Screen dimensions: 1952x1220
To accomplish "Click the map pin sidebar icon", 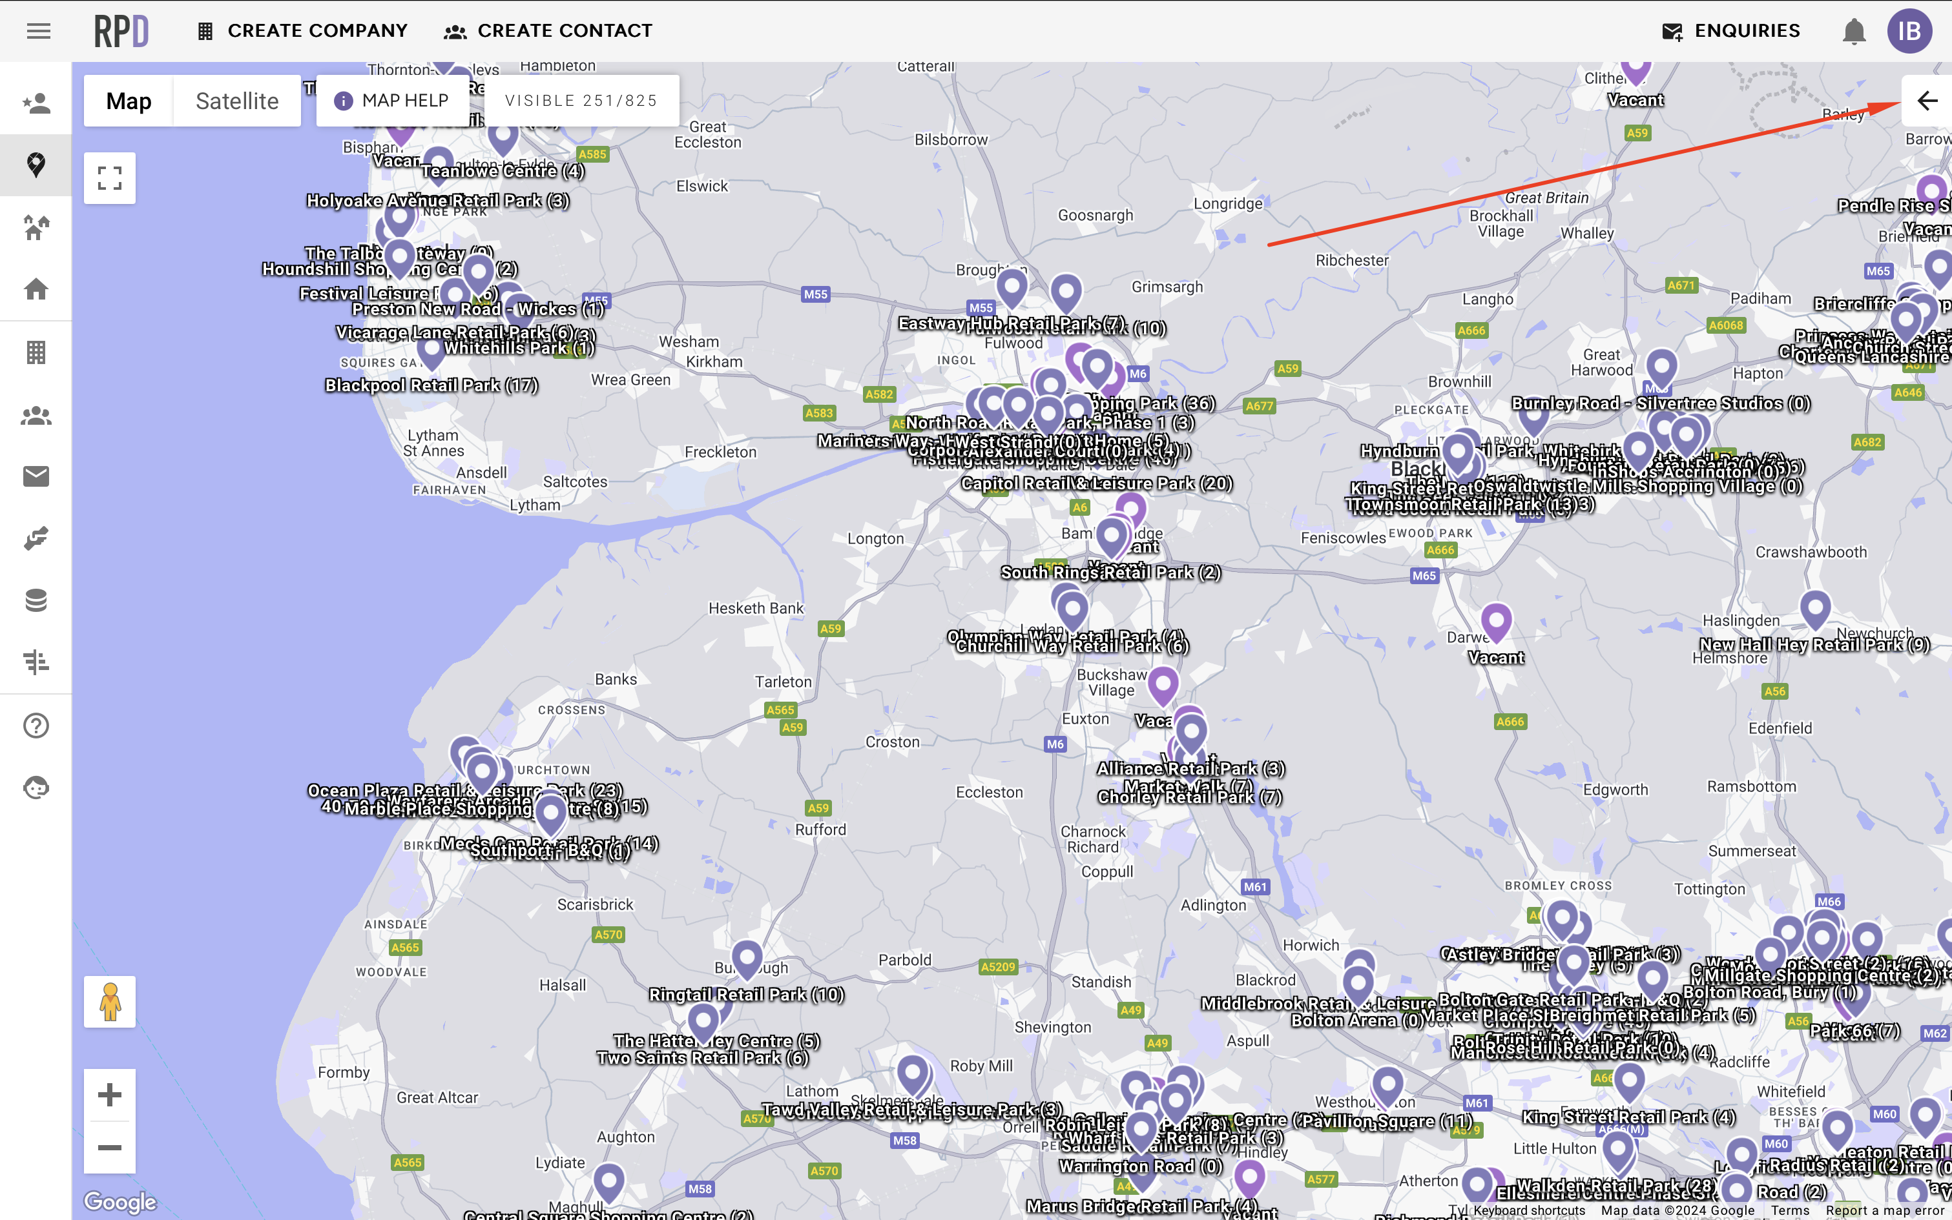I will point(36,165).
